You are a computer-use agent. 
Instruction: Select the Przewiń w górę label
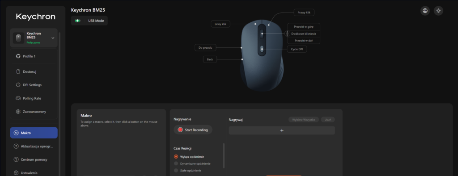(304, 26)
